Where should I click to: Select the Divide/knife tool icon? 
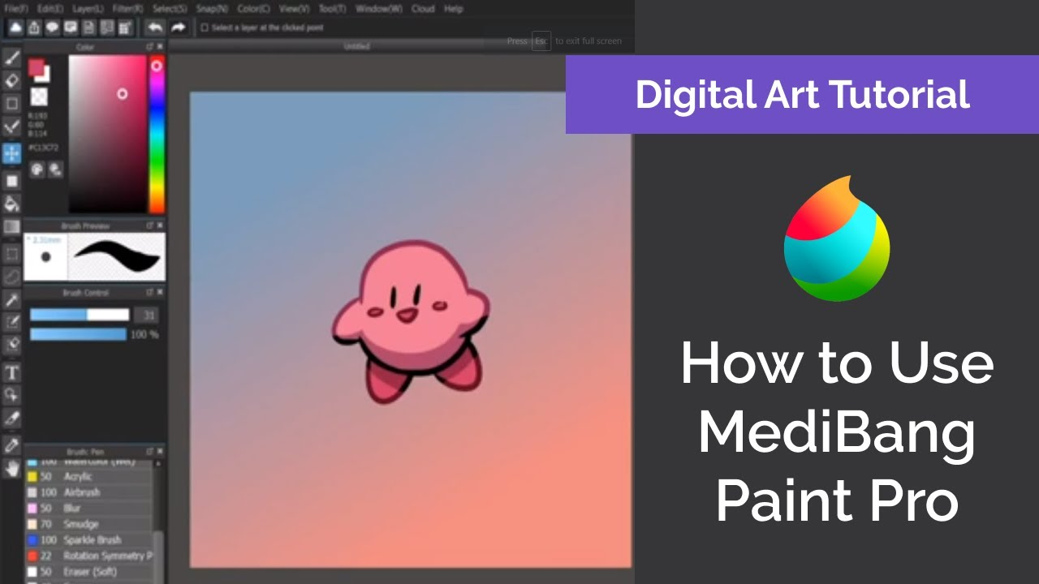[12, 419]
